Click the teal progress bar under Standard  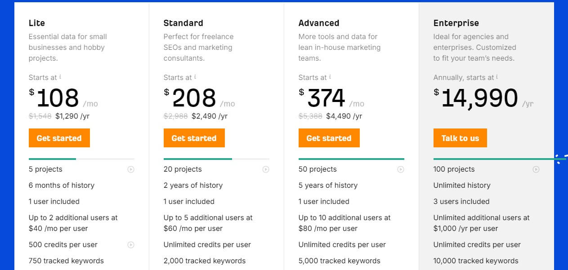pyautogui.click(x=197, y=159)
